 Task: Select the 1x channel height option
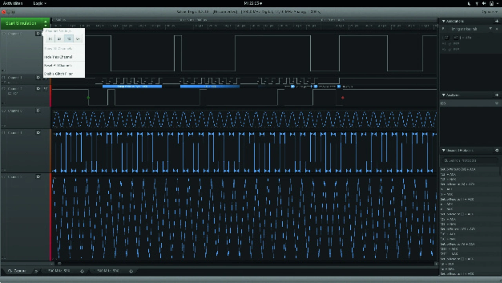coord(50,38)
